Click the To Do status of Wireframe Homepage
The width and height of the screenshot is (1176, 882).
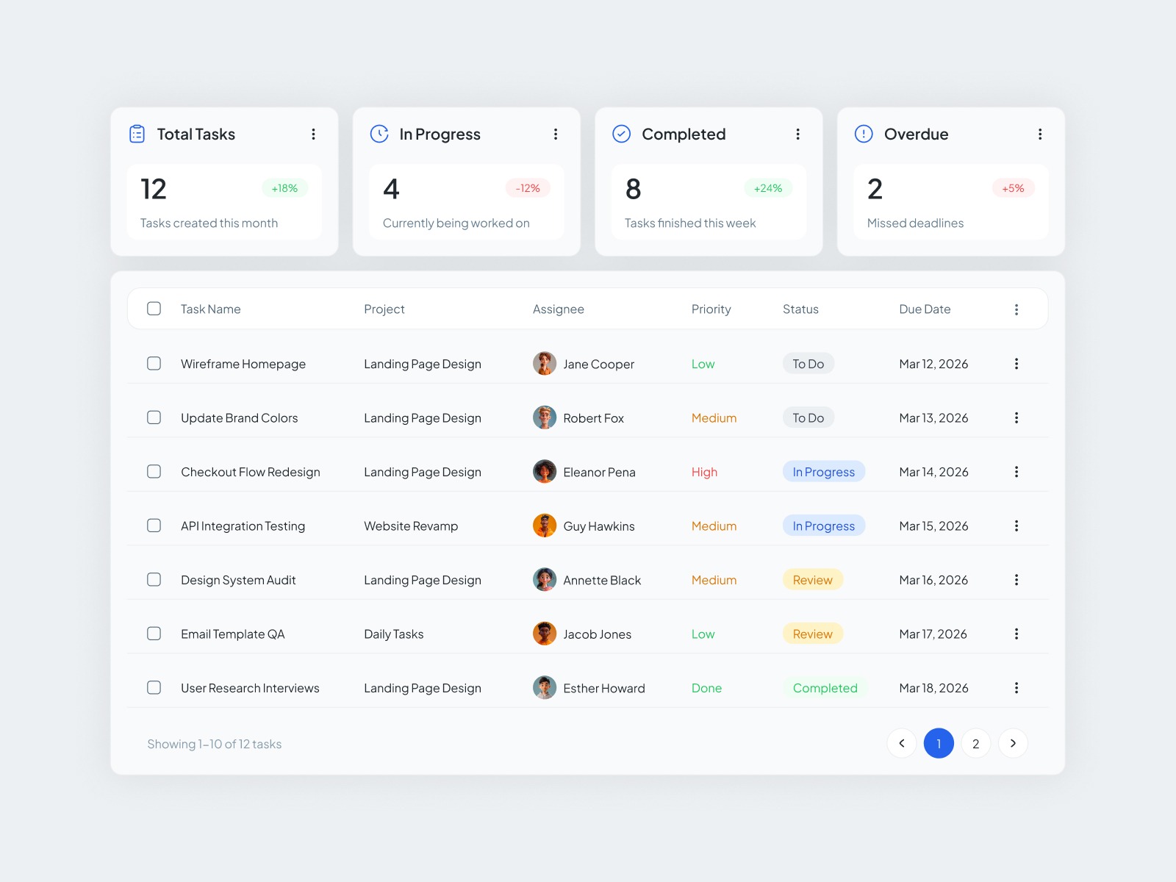pos(808,364)
